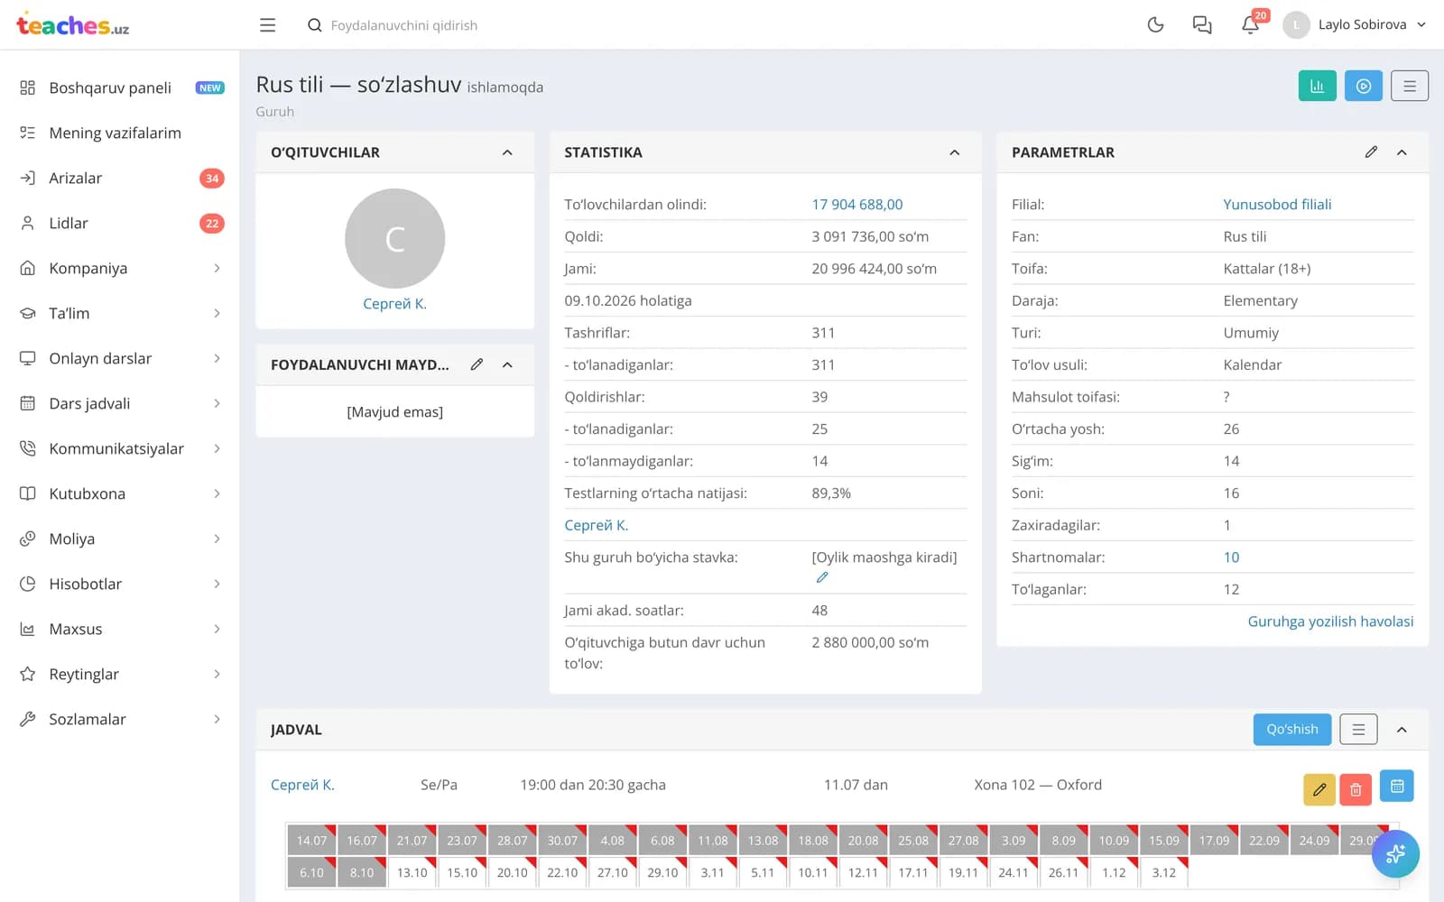Open the chat messages icon
Viewport: 1444px width, 902px height.
(1202, 25)
